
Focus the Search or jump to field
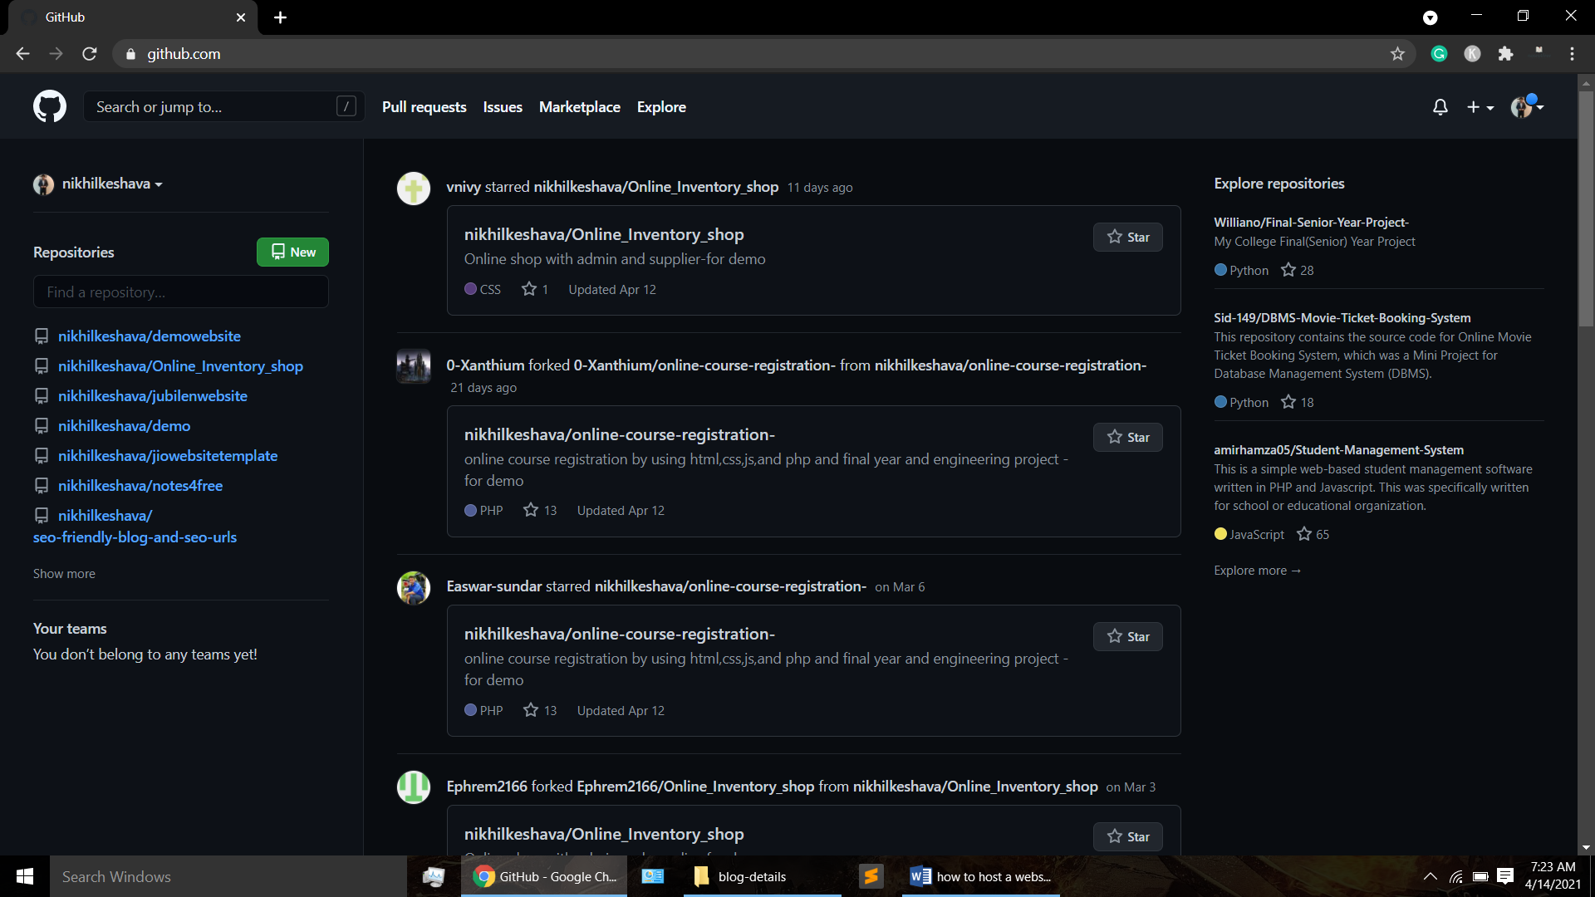[x=223, y=106]
